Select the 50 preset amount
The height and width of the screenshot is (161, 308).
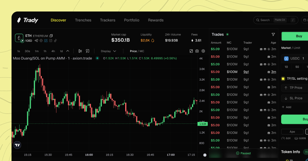pos(297,67)
